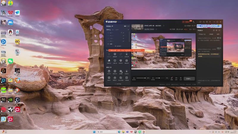Open File Explorer from the taskbar

(123, 132)
